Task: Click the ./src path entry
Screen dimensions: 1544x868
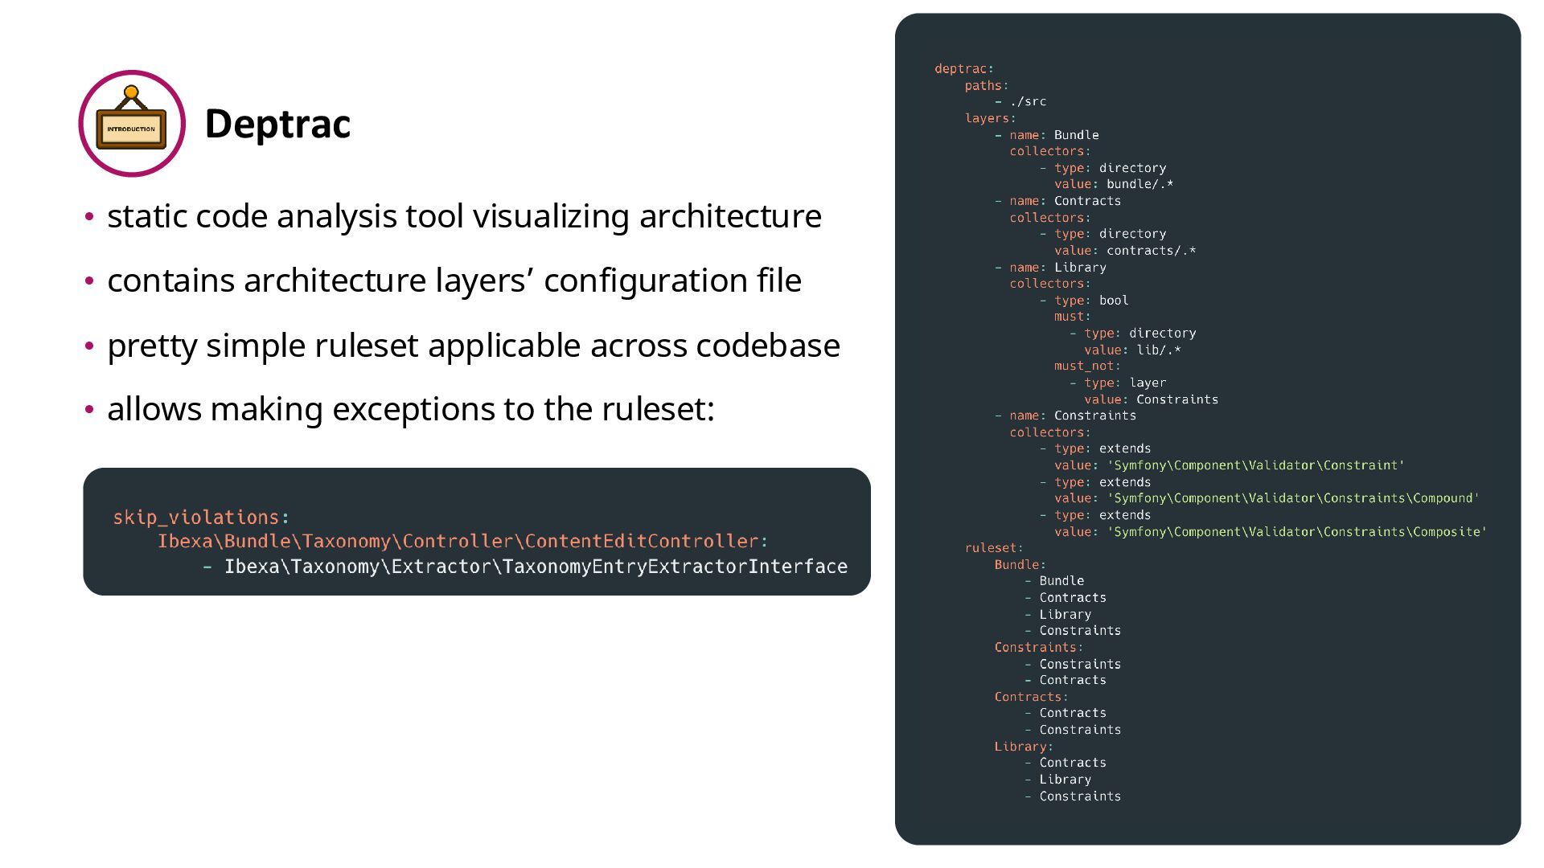Action: click(1028, 102)
